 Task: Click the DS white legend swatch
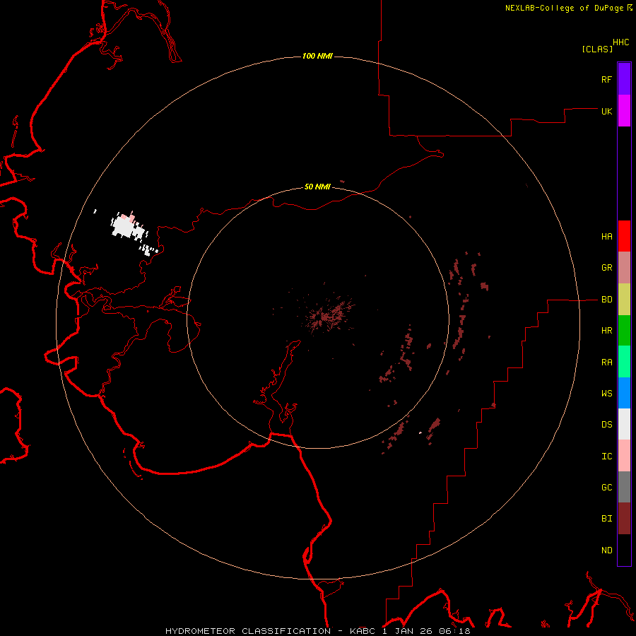point(624,424)
